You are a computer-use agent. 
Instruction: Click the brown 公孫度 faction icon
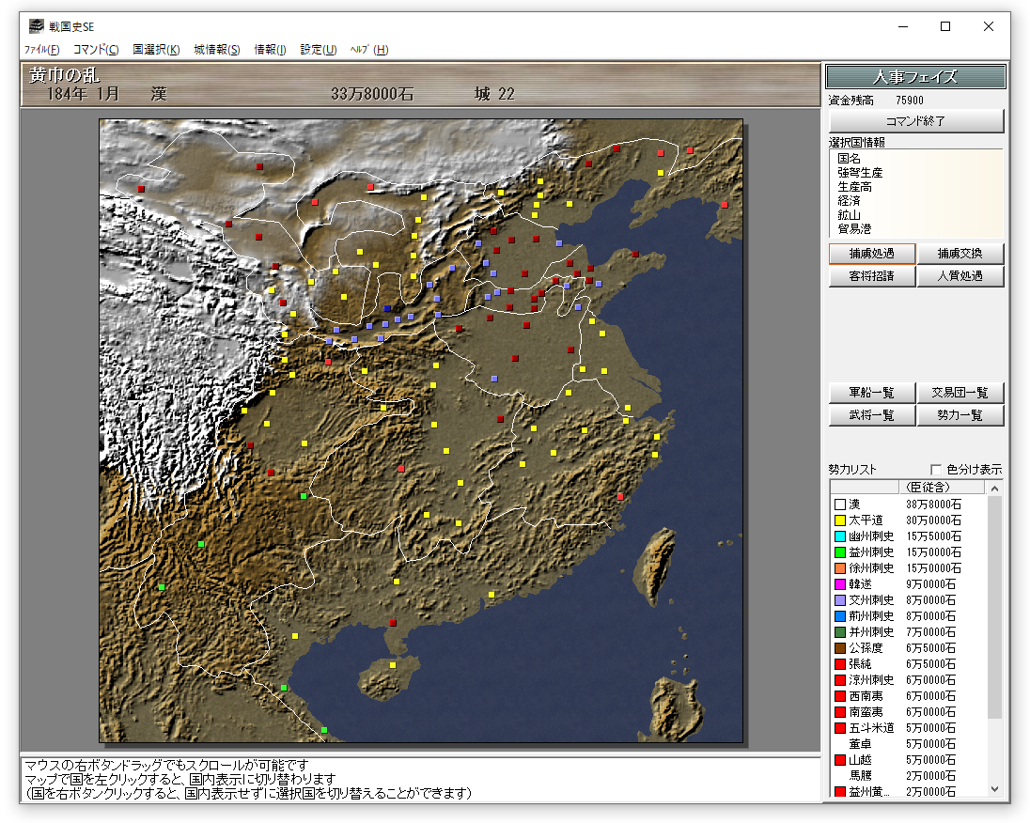839,648
